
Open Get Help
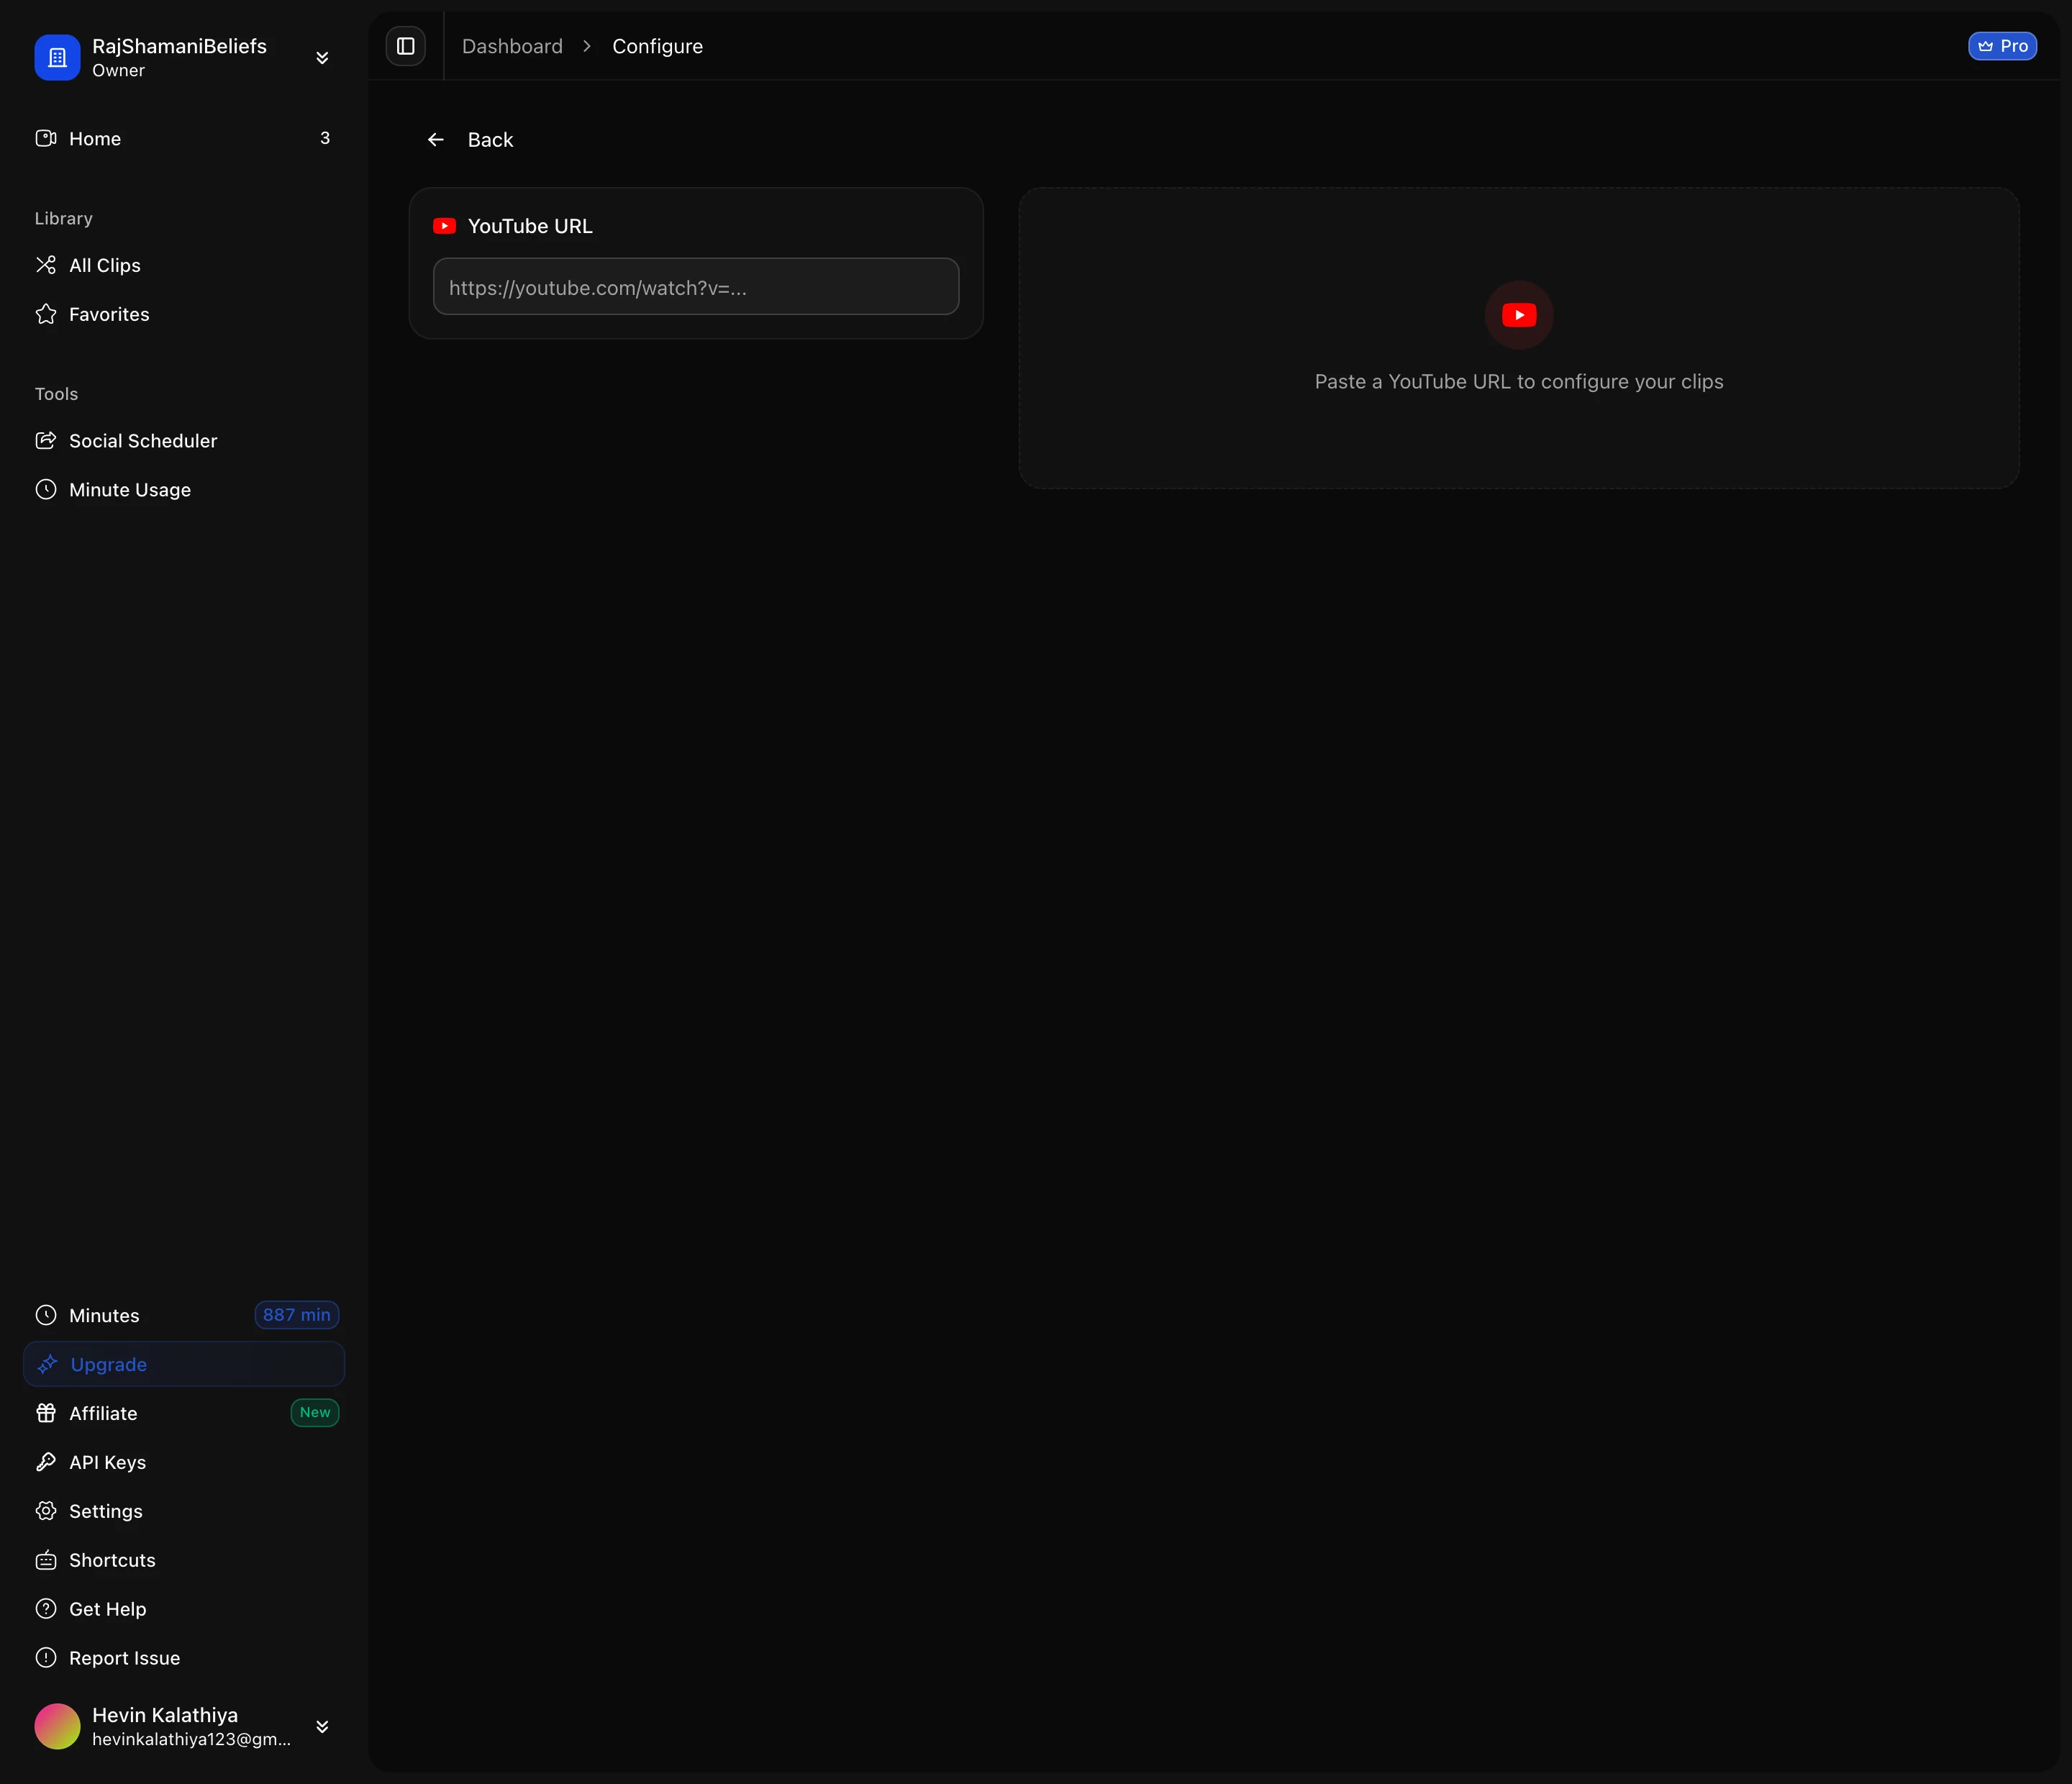pos(184,1609)
